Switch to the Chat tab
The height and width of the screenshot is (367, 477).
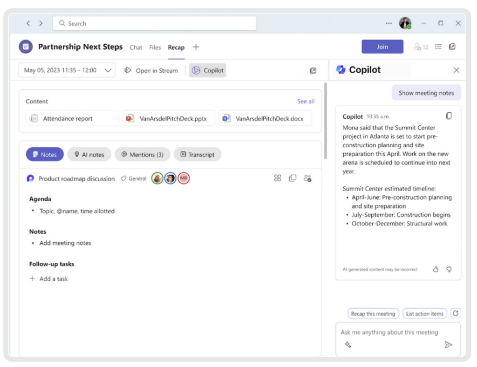[136, 48]
